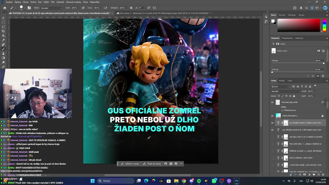
Task: Select the HAO SI DNESKA UMYL RUKY layer
Action: click(301, 158)
